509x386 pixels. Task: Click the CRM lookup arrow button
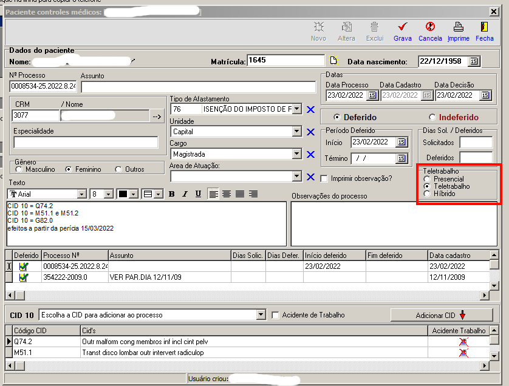click(x=157, y=116)
